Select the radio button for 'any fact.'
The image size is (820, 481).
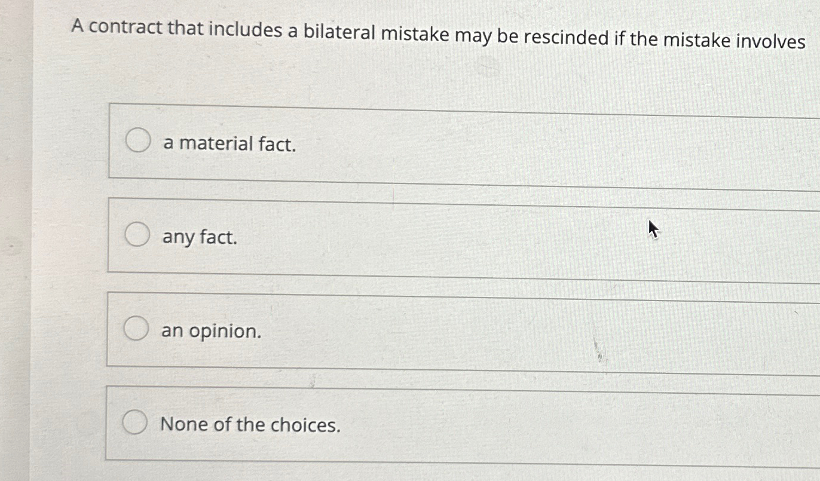tap(137, 235)
